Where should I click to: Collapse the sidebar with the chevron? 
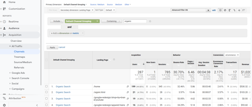coord(37,105)
